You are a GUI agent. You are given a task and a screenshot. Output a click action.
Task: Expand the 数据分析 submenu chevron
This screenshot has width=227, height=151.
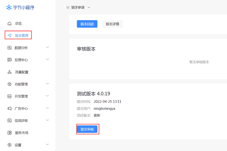click(x=47, y=47)
